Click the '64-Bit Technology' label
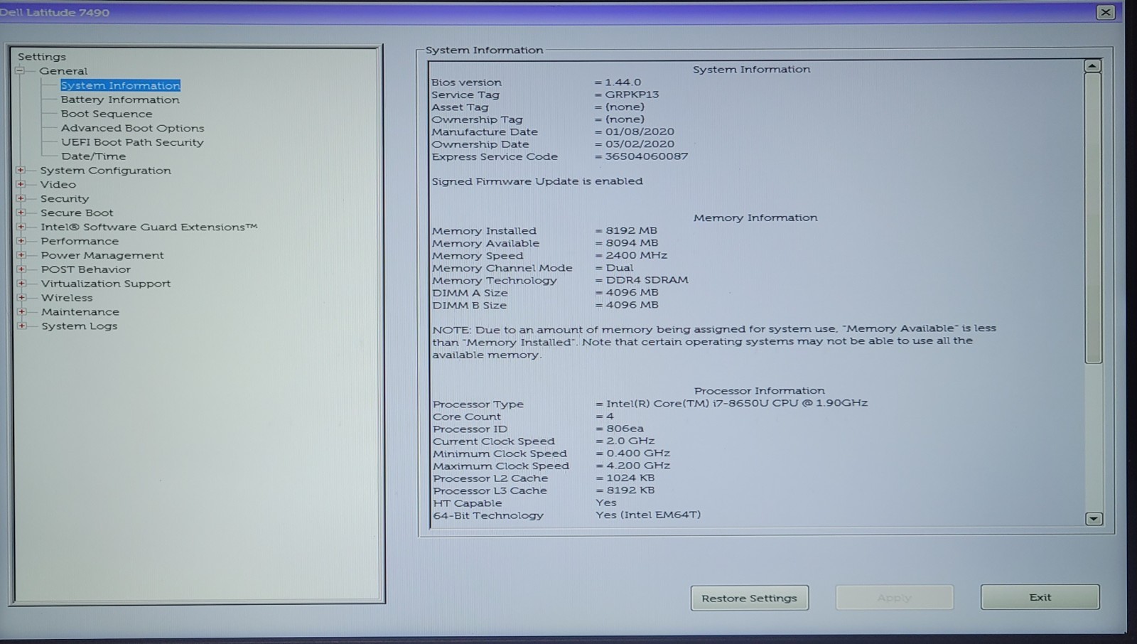The image size is (1137, 644). (488, 515)
